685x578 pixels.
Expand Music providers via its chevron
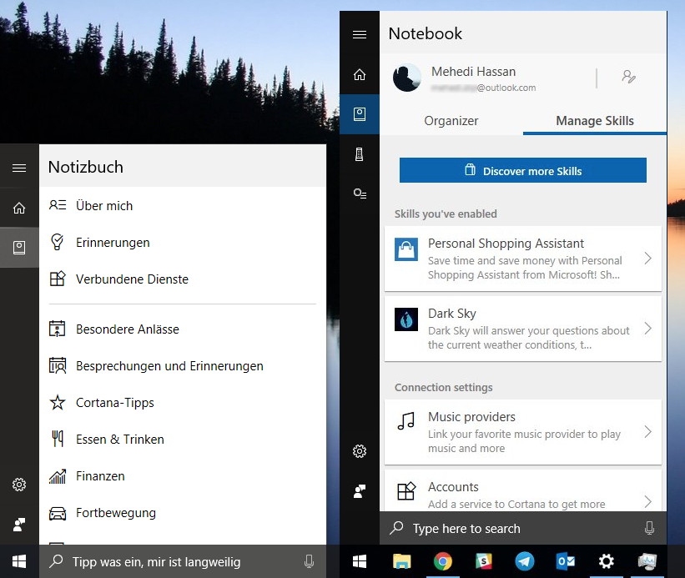(648, 432)
